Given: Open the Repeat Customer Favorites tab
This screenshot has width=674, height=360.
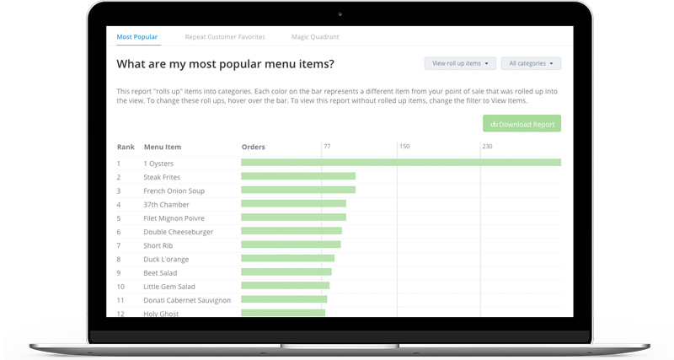Looking at the screenshot, I should click(x=225, y=37).
